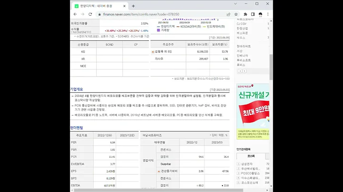Screen dimensions: 343x192
Task: Expand the 전년동기대비 row plus icon
Action: (x=159, y=171)
